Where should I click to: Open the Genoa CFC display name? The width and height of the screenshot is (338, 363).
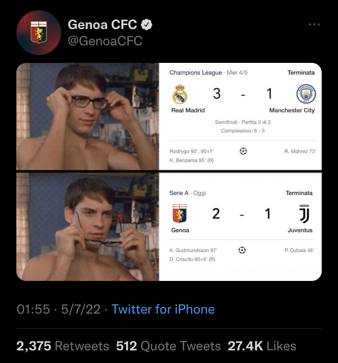(x=102, y=25)
